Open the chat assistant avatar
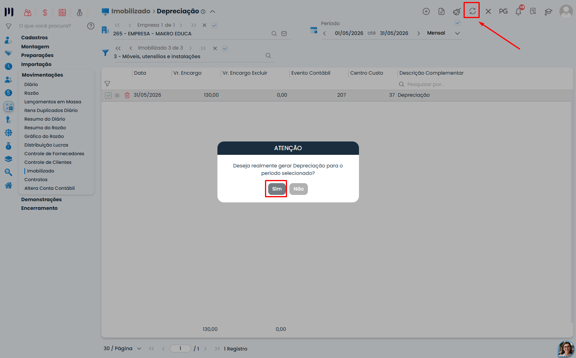 click(566, 349)
